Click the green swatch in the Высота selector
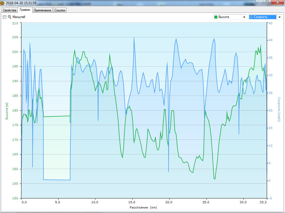285x213 pixels. pos(215,17)
